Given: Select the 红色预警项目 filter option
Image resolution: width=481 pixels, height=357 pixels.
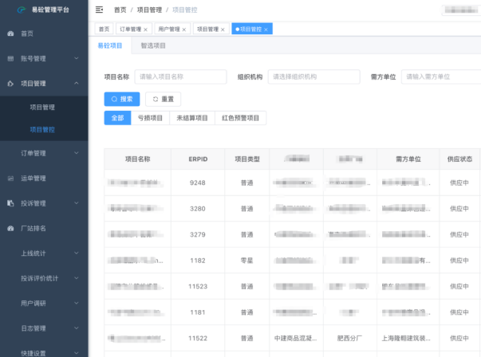Looking at the screenshot, I should click(x=240, y=118).
